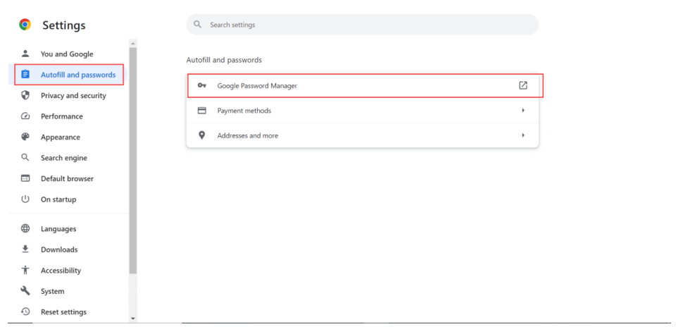The width and height of the screenshot is (676, 327).
Task: Click the sidebar scrollbar down arrow
Action: pos(133,319)
